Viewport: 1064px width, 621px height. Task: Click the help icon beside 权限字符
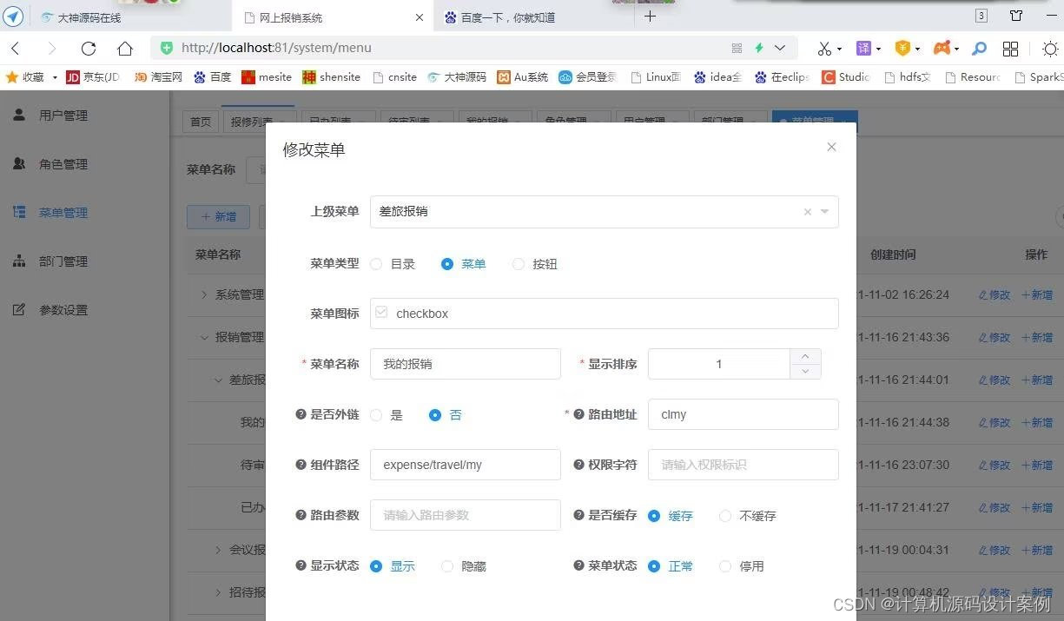(x=579, y=465)
